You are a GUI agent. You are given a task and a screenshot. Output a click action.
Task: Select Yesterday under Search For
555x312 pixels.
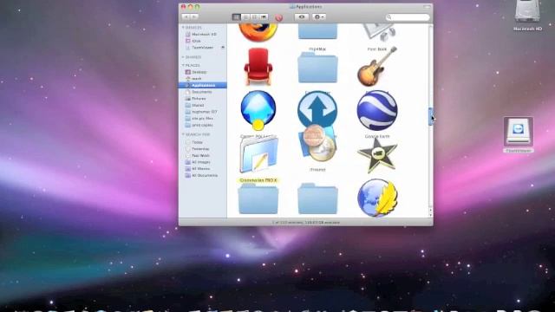point(203,149)
